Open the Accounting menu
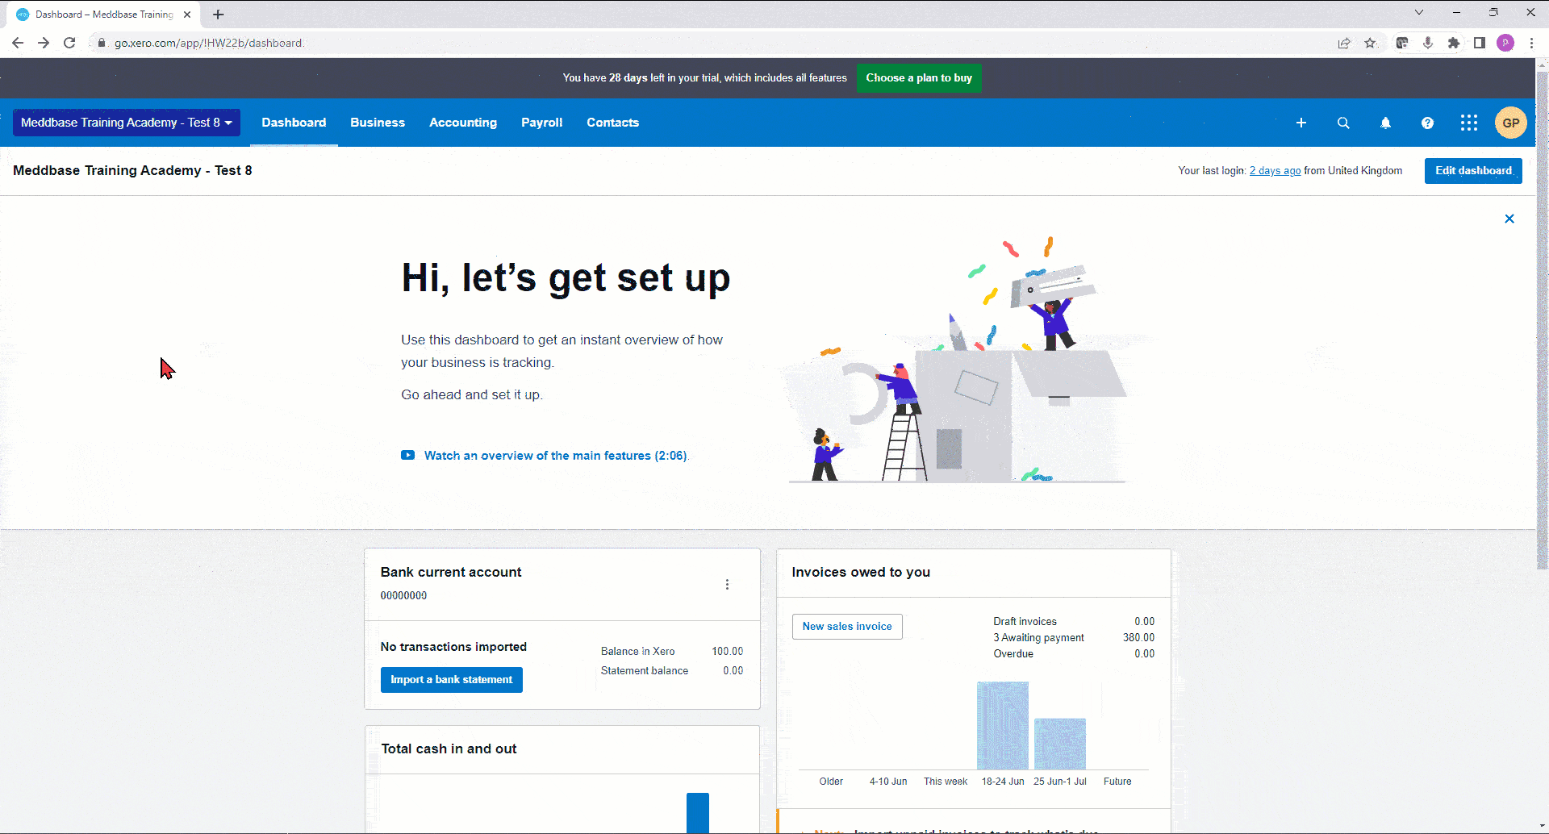1549x834 pixels. pos(462,123)
